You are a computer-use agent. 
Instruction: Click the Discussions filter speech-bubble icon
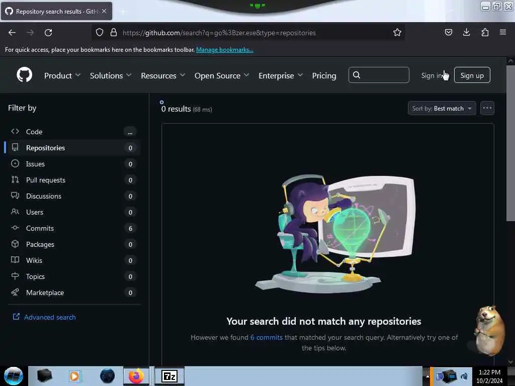pos(15,196)
